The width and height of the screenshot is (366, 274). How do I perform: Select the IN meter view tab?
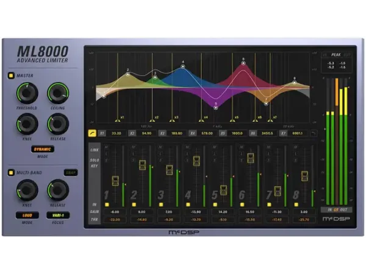coord(330,209)
